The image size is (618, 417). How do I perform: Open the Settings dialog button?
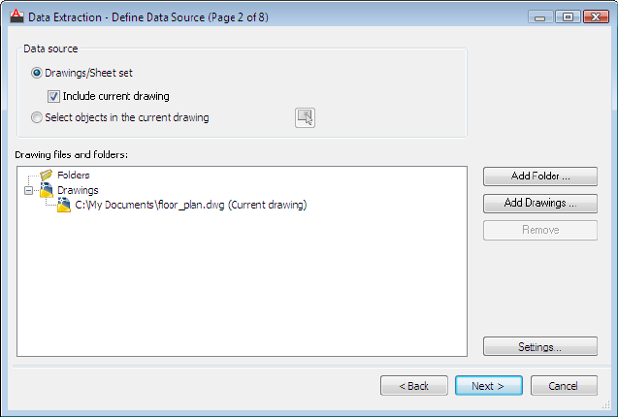[x=540, y=346]
